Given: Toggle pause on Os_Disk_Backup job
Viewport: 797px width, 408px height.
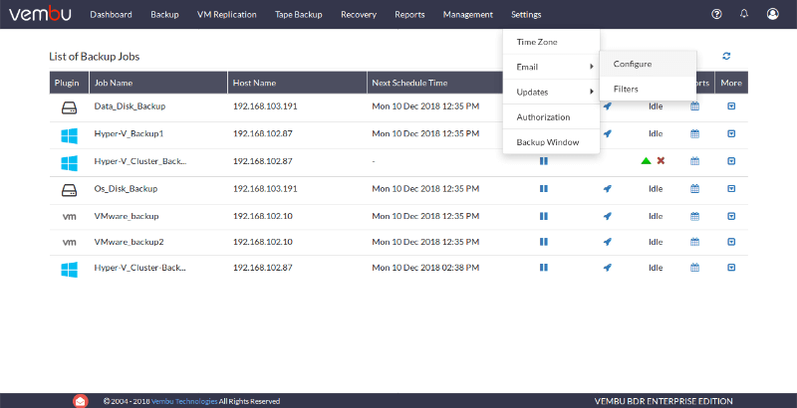Looking at the screenshot, I should [x=544, y=188].
